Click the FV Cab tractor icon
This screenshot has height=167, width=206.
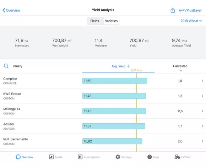(177, 157)
